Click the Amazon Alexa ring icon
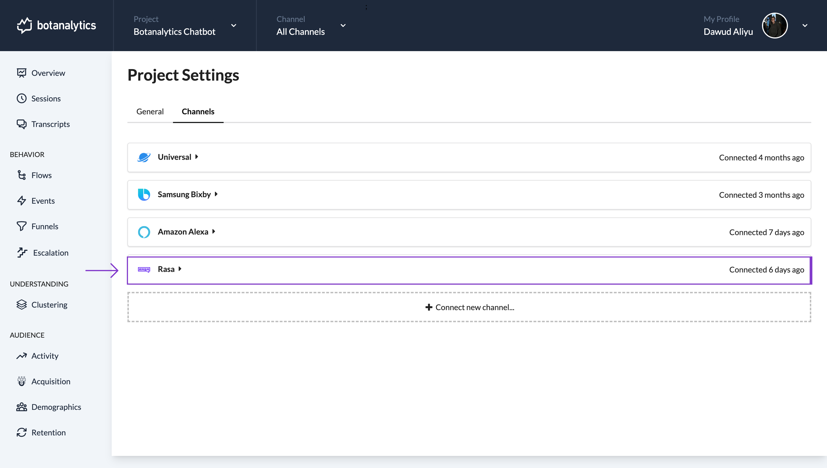827x468 pixels. click(144, 232)
